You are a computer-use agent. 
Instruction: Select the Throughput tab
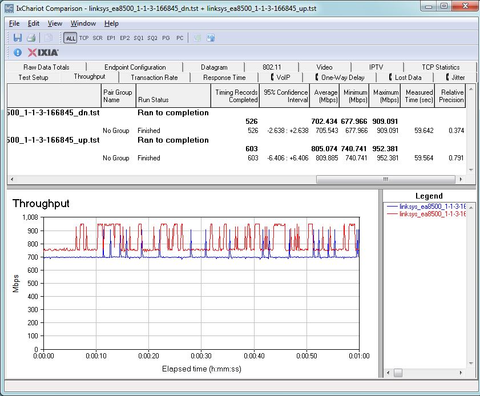90,77
